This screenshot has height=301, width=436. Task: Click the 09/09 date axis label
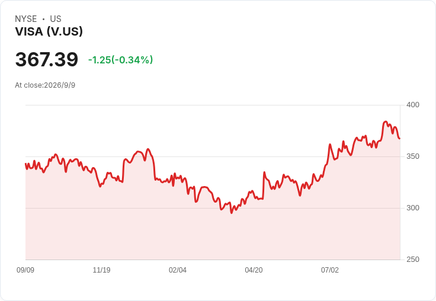pos(25,270)
